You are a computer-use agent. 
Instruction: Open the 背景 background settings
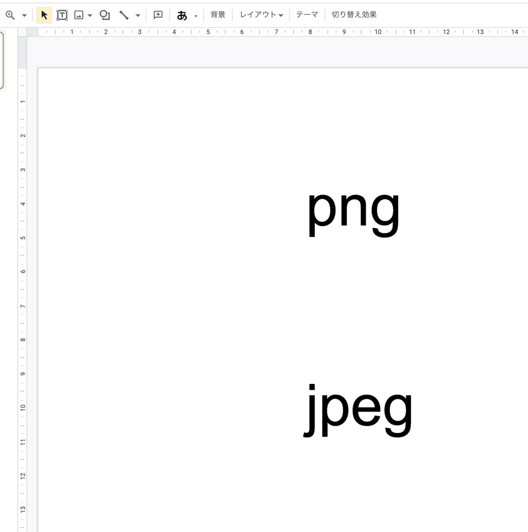218,15
